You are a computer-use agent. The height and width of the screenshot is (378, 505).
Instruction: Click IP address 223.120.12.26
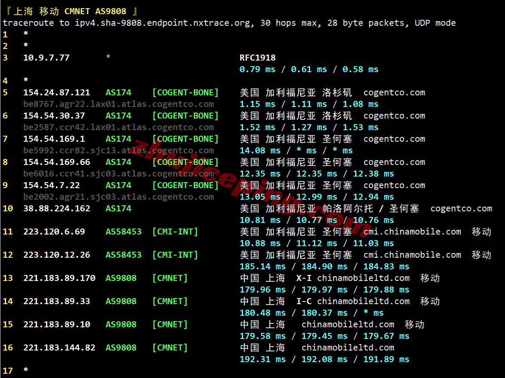[57, 255]
